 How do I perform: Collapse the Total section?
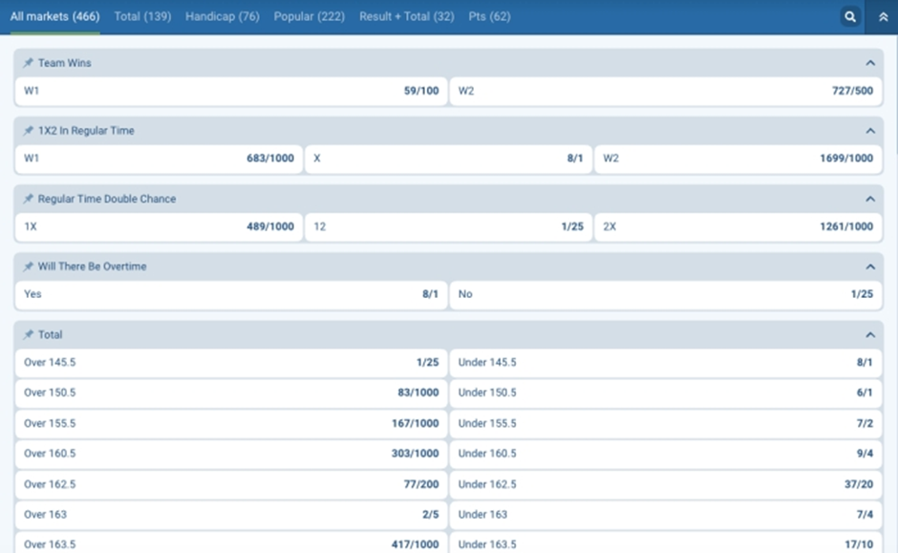pyautogui.click(x=869, y=335)
